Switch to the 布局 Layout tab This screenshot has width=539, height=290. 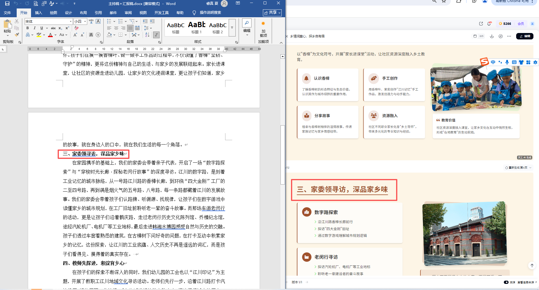[83, 13]
